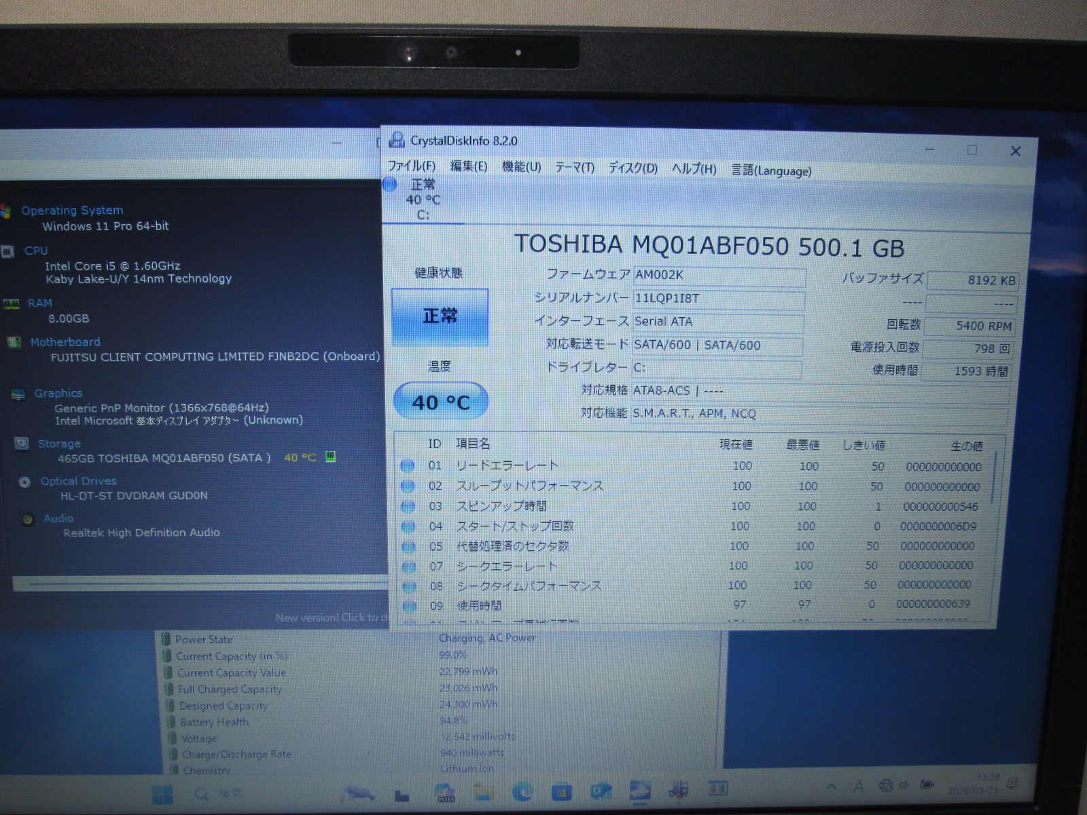
Task: Click the Graphics monitor icon in Speccy
Action: coord(18,394)
